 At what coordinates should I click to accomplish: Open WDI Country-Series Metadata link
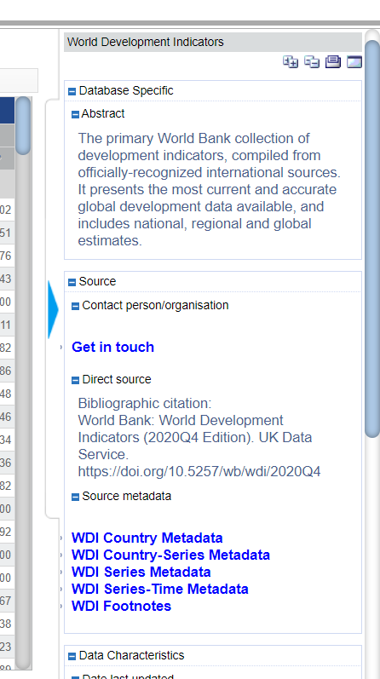[170, 555]
